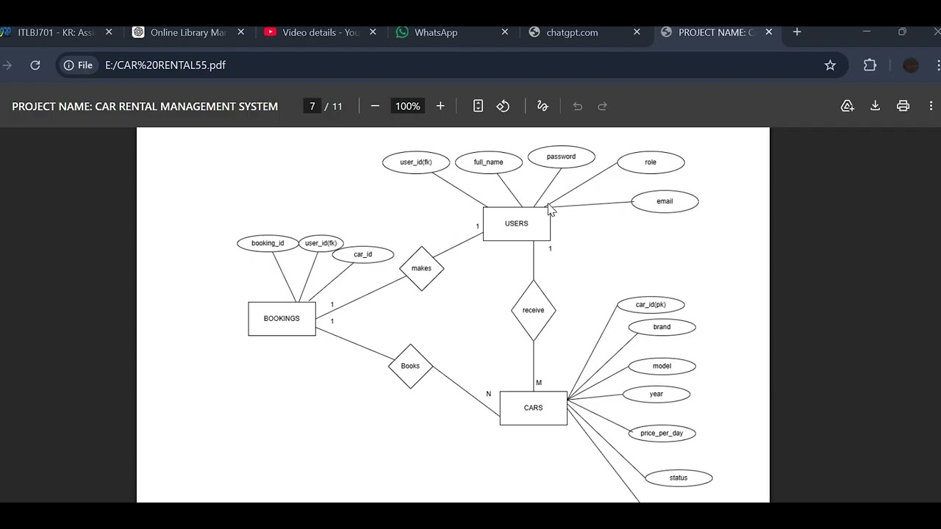Click the receive relationship diamond
941x529 pixels.
pos(533,310)
